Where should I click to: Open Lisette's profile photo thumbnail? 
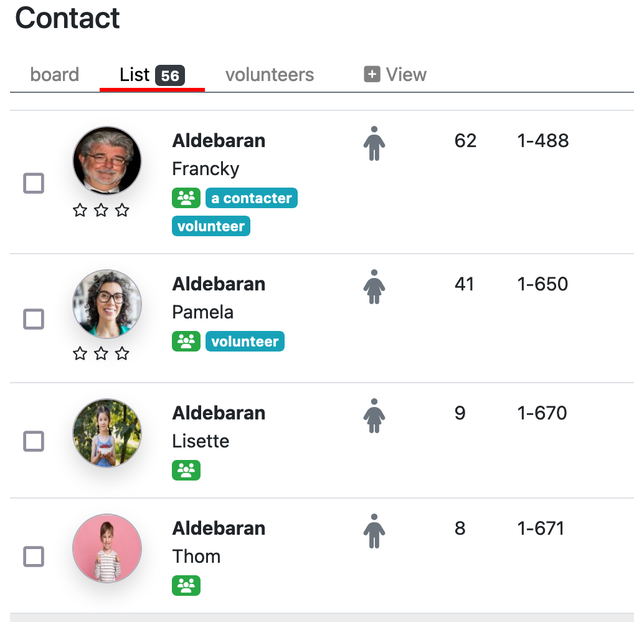point(107,433)
